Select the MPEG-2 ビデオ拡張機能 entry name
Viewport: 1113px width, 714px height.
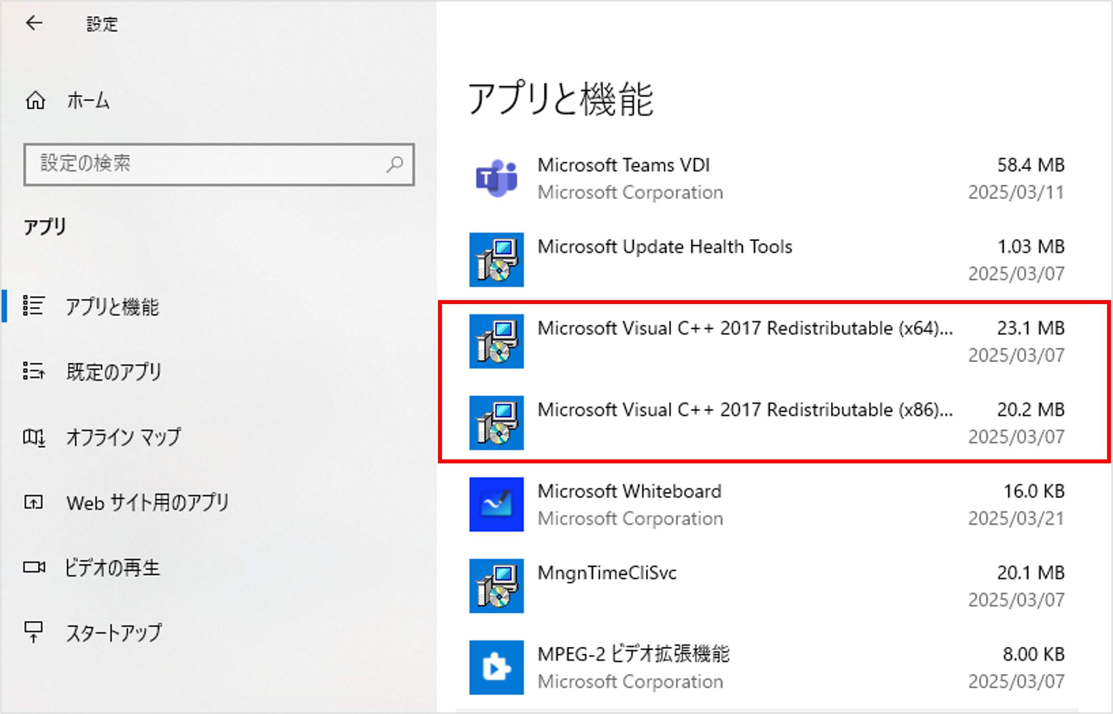pyautogui.click(x=634, y=654)
